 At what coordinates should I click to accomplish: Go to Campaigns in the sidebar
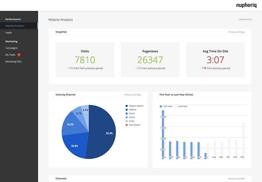pyautogui.click(x=11, y=48)
